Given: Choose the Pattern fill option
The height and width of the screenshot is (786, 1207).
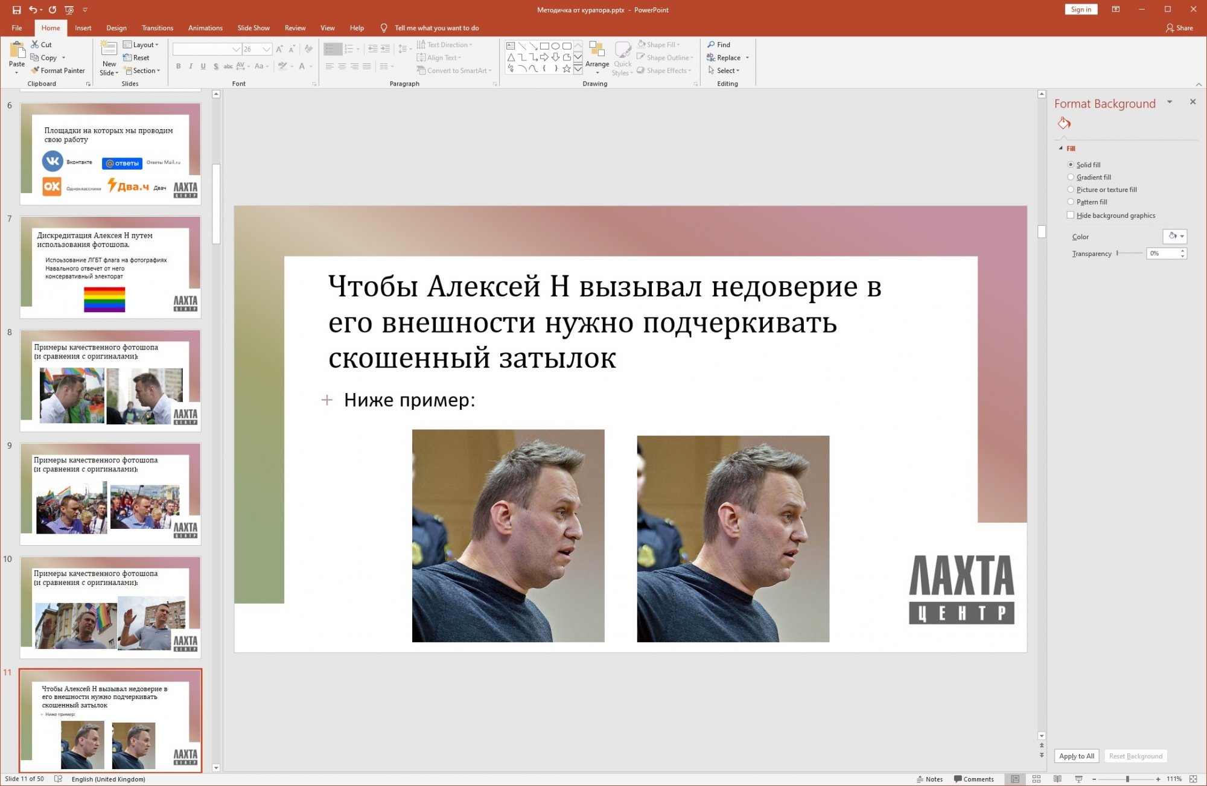Looking at the screenshot, I should click(1071, 202).
